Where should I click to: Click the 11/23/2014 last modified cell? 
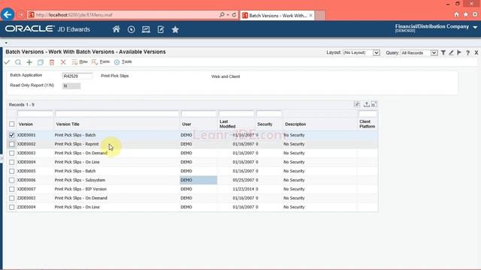pyautogui.click(x=244, y=189)
